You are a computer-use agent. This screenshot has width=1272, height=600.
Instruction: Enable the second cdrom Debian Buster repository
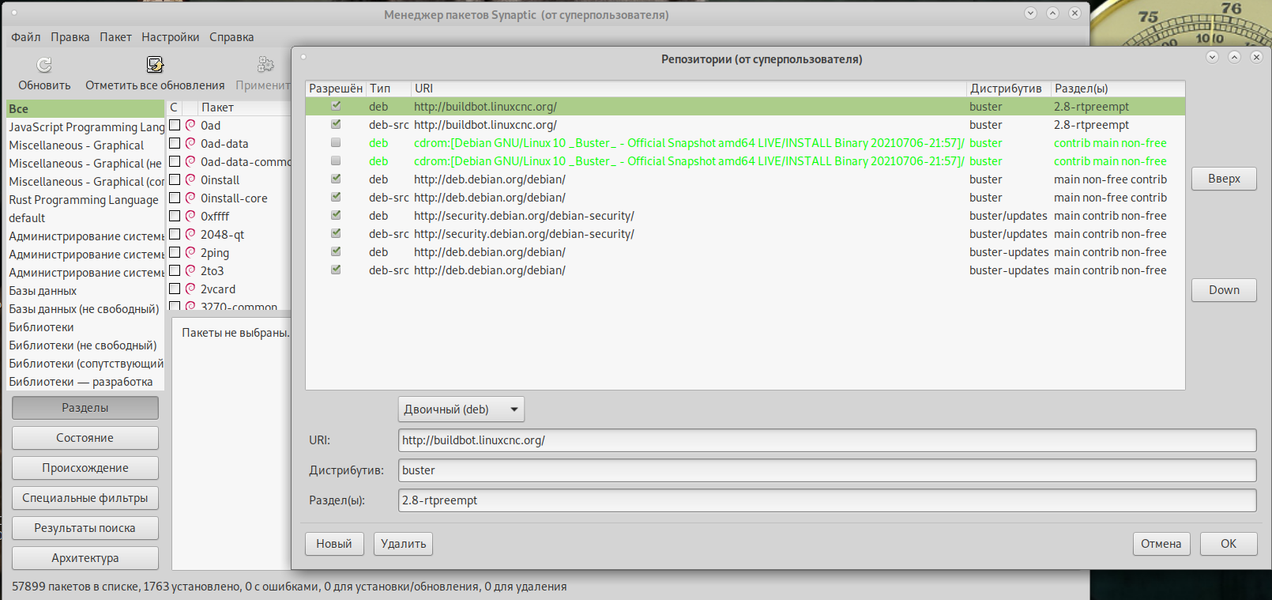tap(336, 160)
